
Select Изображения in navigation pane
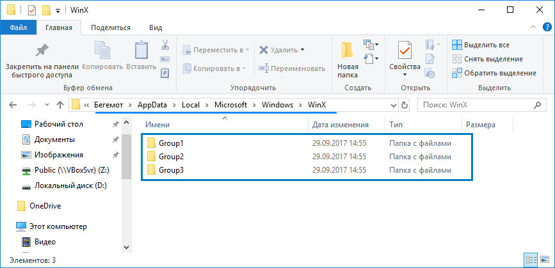tap(58, 155)
